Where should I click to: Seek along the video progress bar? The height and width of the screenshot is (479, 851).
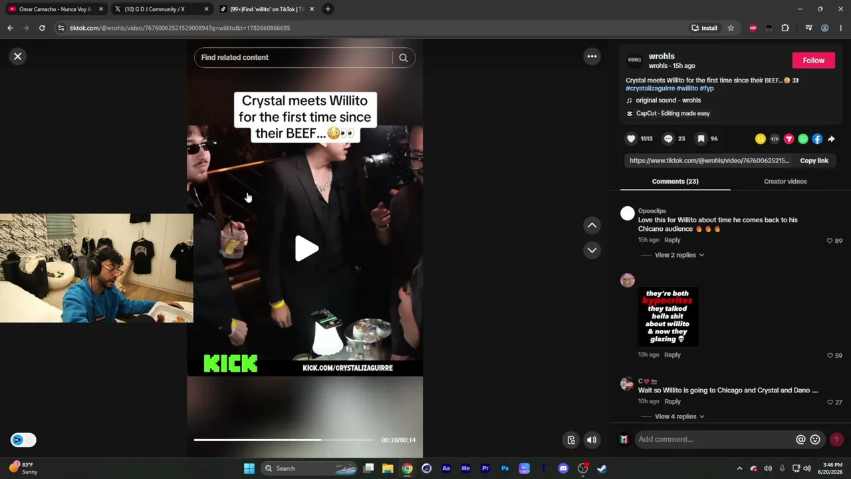pos(284,440)
